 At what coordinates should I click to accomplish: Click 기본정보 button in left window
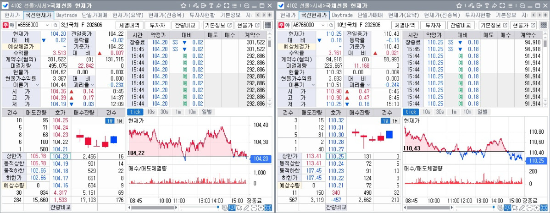click(x=218, y=25)
